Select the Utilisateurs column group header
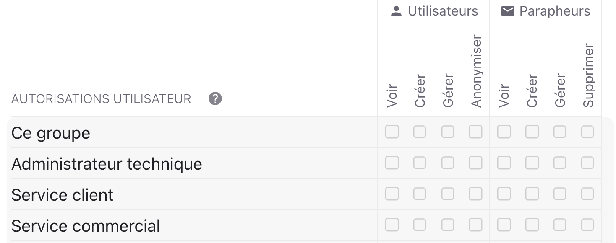 [443, 11]
